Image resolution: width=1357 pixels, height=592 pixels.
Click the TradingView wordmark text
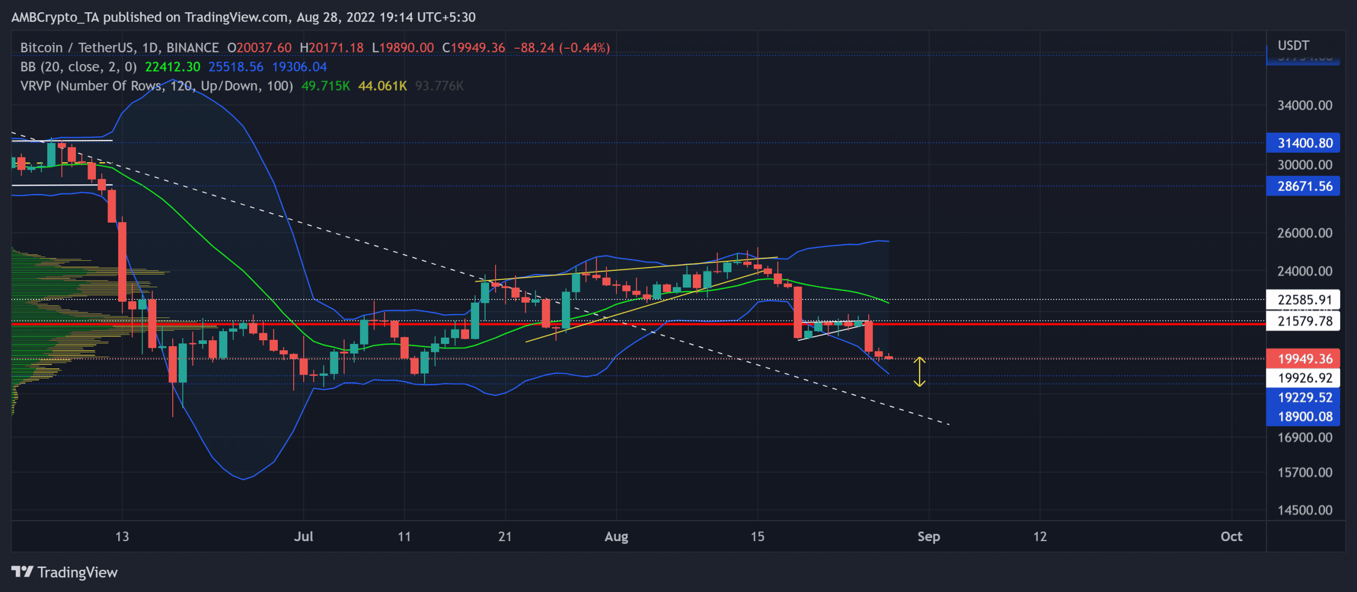click(x=77, y=572)
